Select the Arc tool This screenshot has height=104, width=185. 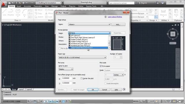[24, 12]
